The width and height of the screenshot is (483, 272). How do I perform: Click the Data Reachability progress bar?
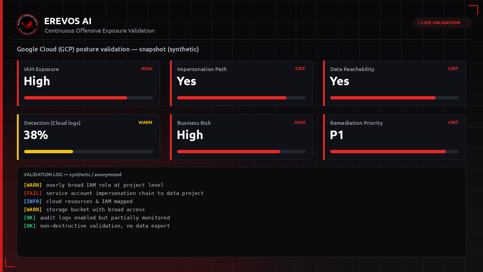pos(395,98)
